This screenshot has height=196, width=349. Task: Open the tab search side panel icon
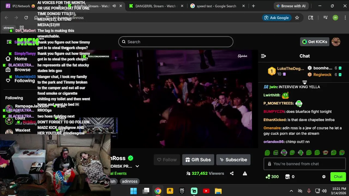pyautogui.click(x=311, y=18)
